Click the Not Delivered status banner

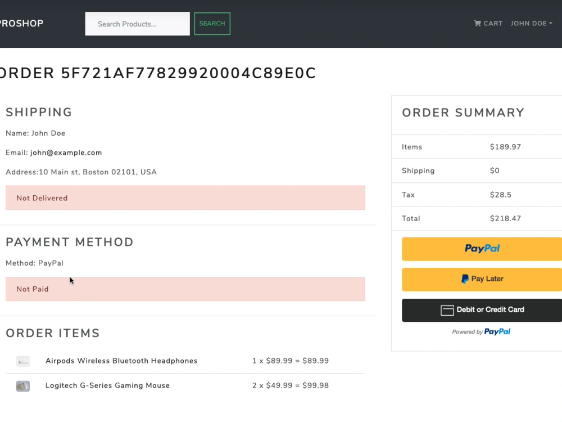[x=185, y=198]
